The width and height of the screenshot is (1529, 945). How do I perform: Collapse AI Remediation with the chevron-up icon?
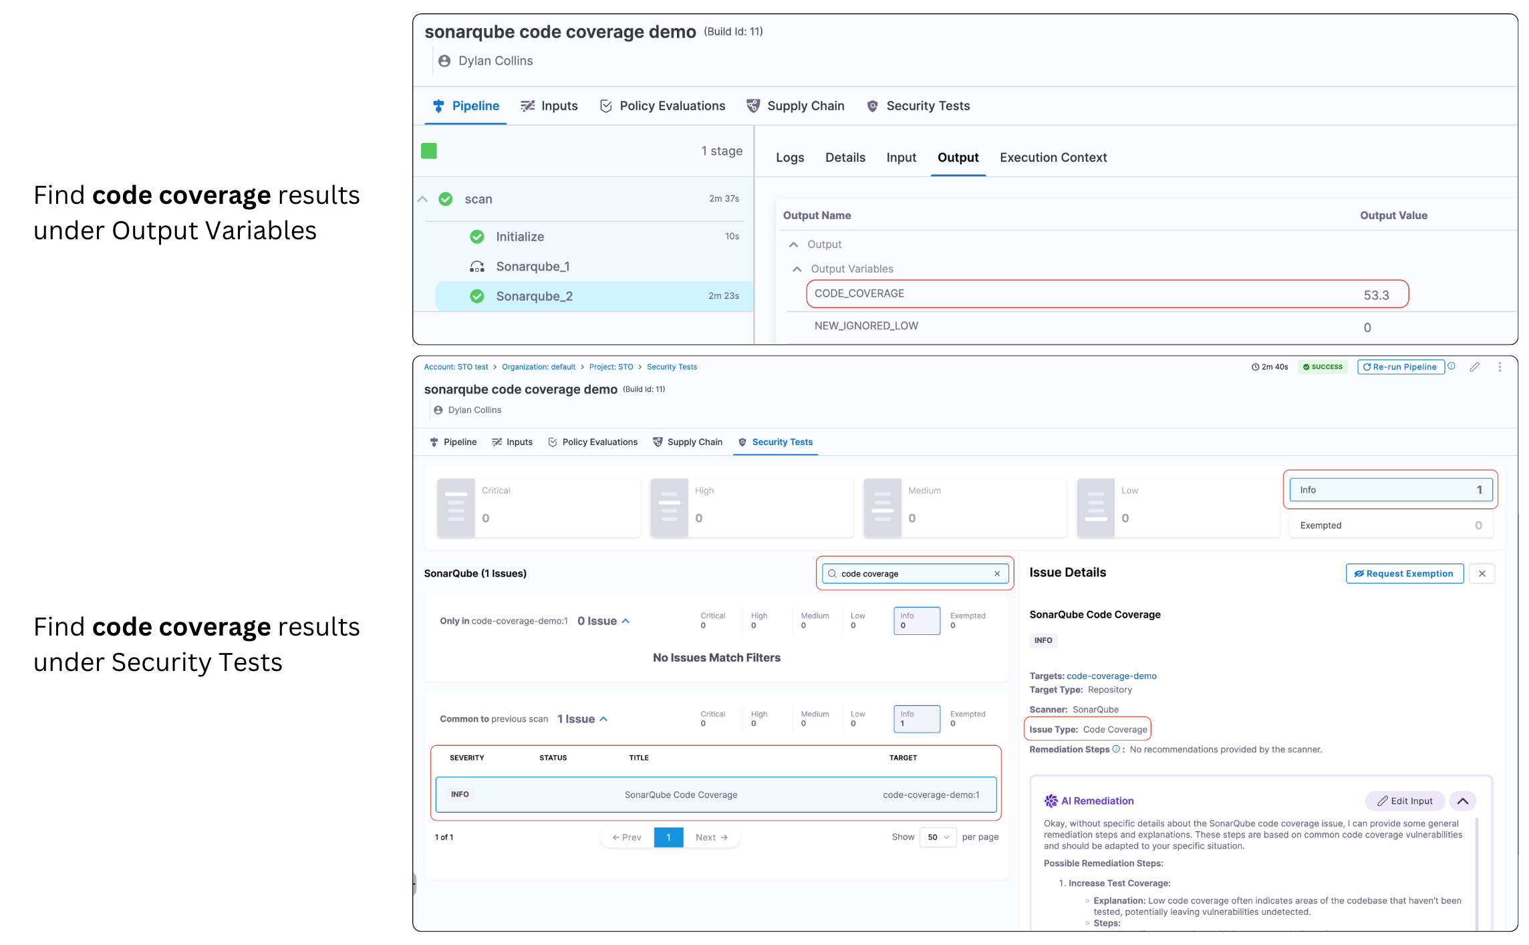pyautogui.click(x=1462, y=801)
